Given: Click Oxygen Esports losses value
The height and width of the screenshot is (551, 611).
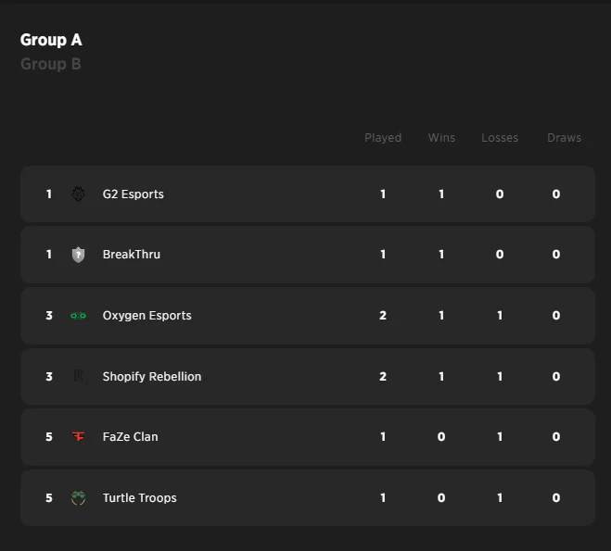Looking at the screenshot, I should pos(500,316).
